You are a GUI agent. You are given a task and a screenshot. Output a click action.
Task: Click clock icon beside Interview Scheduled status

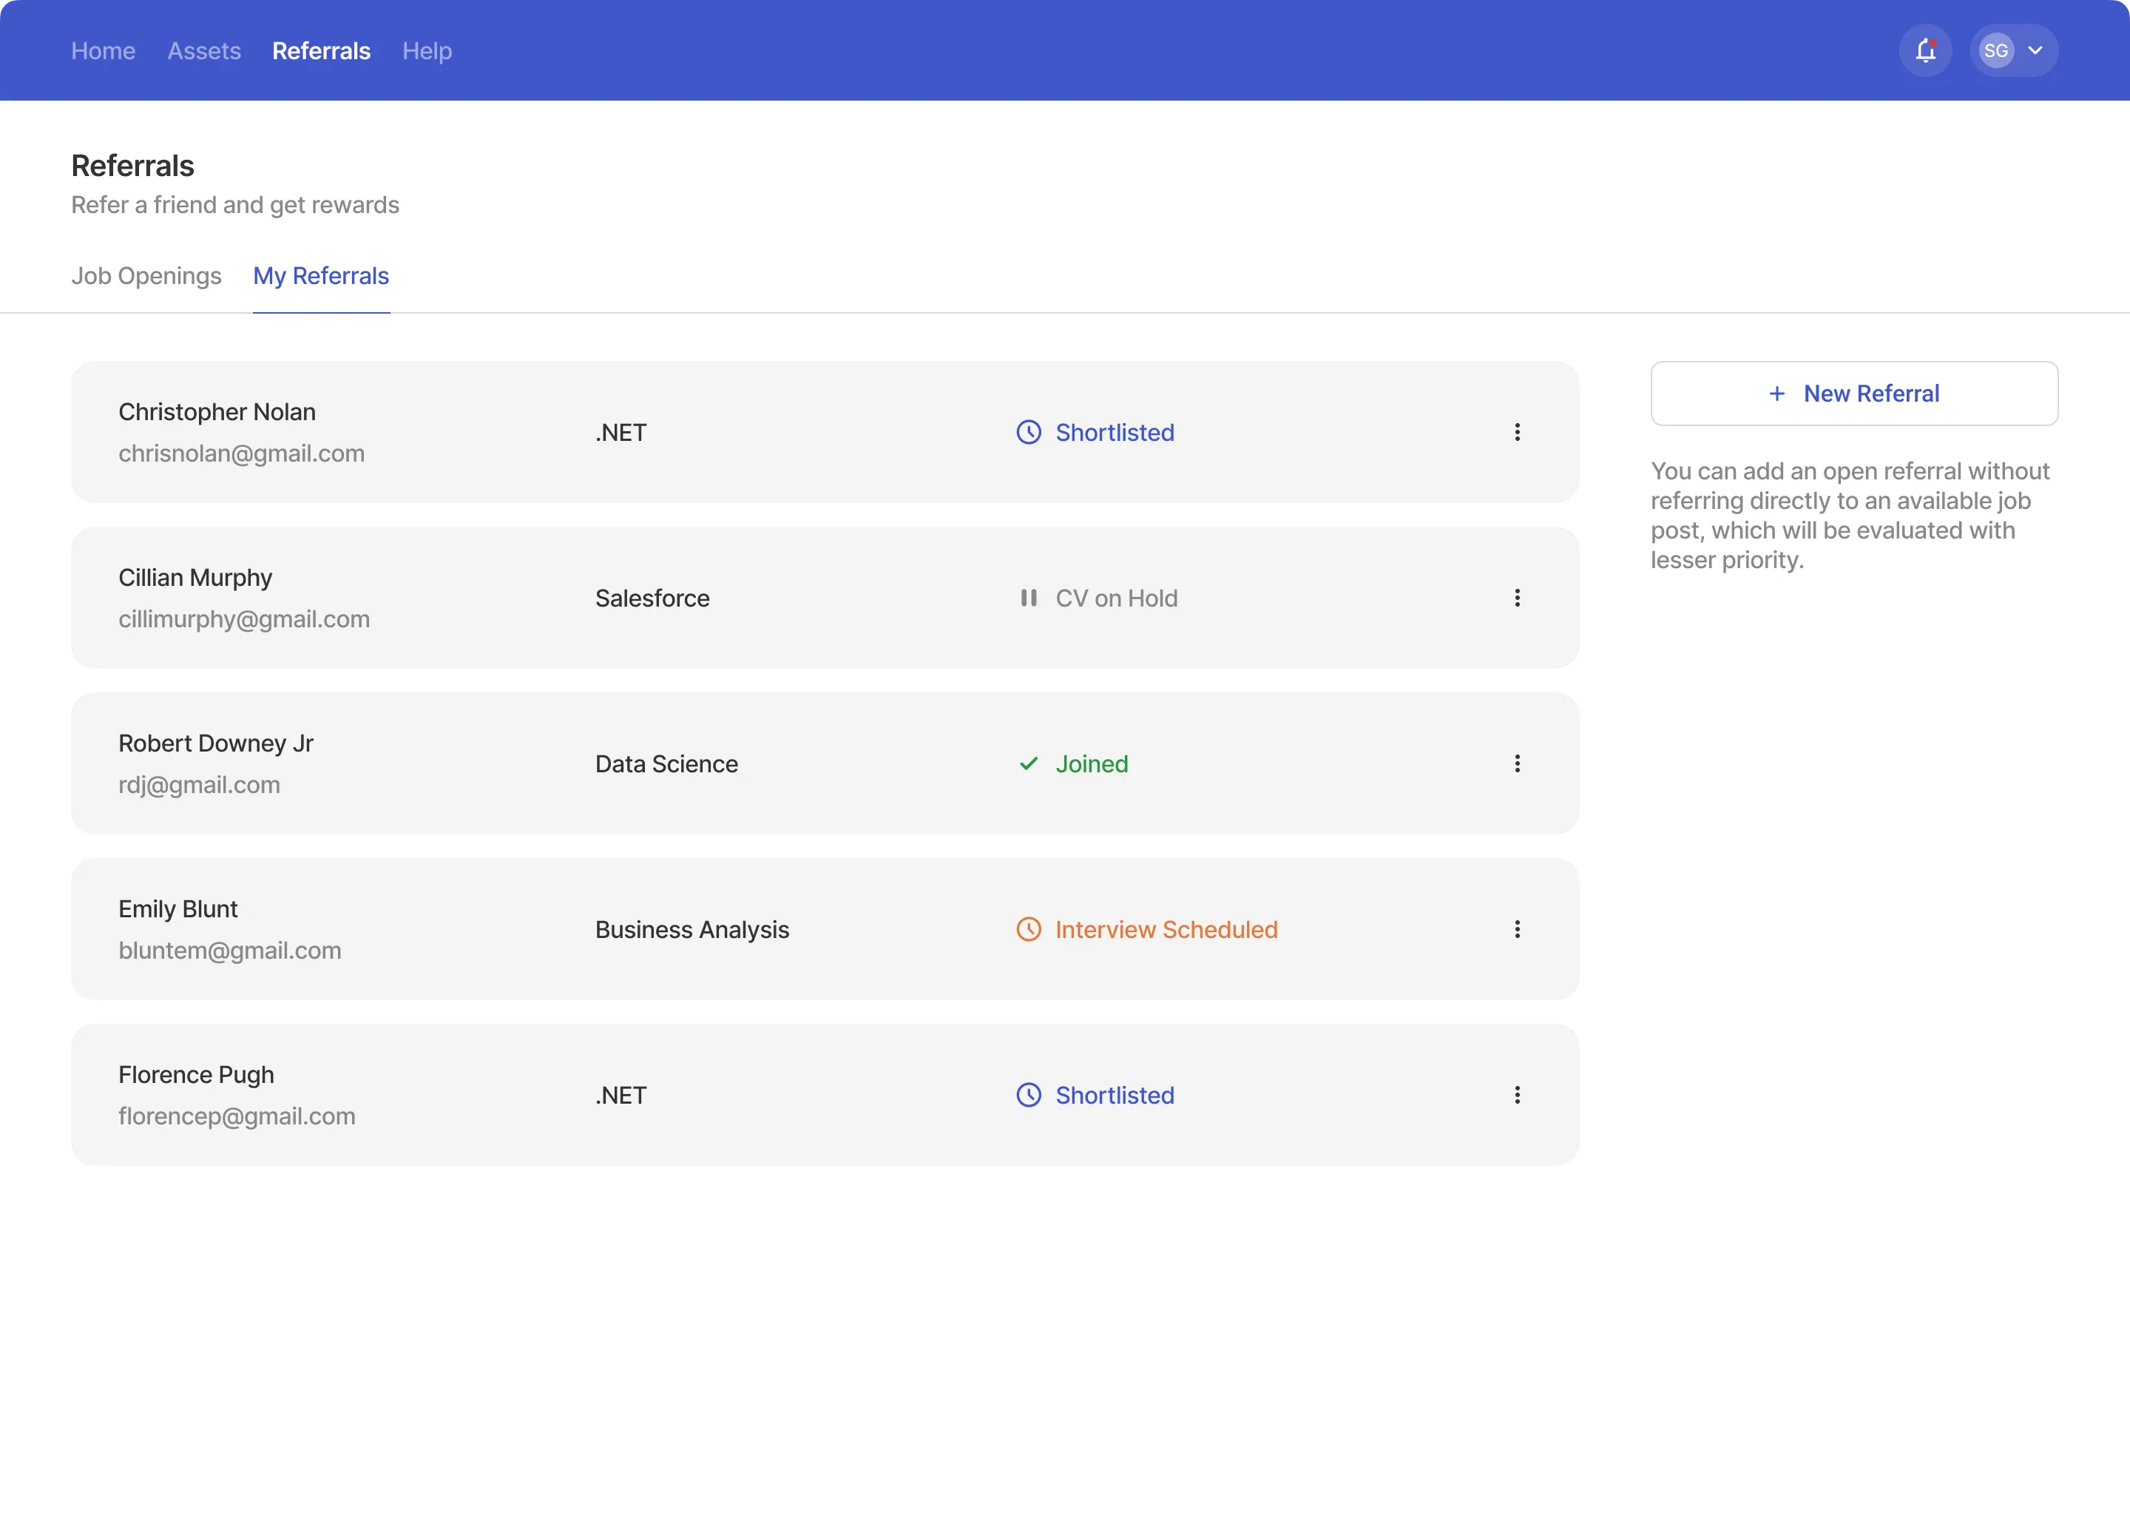pyautogui.click(x=1029, y=930)
